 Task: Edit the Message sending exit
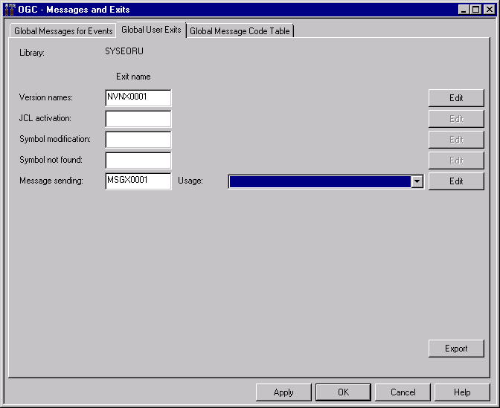coord(456,181)
